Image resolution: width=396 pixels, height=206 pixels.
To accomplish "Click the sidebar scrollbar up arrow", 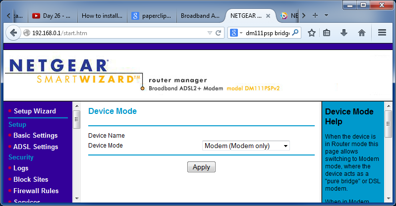I will [77, 106].
